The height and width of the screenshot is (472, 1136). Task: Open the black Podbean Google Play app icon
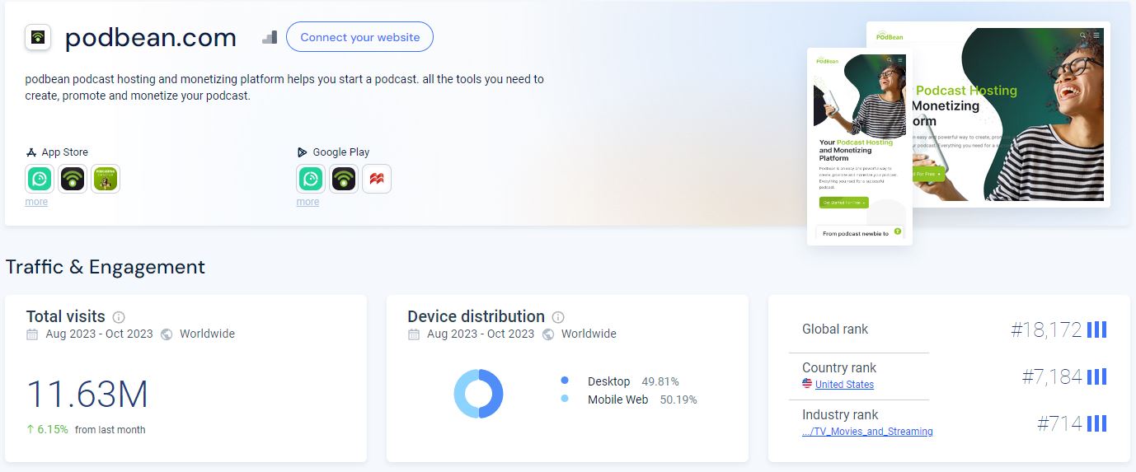[x=344, y=179]
